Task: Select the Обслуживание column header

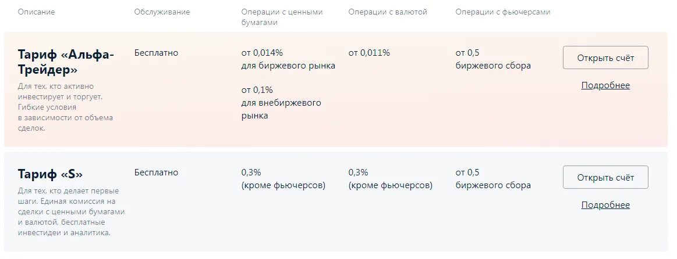Action: point(162,12)
